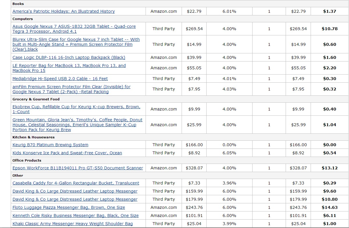The width and height of the screenshot is (349, 228).
Task: Open Keurig B70 Platinum Brewing System link
Action: pos(50,145)
